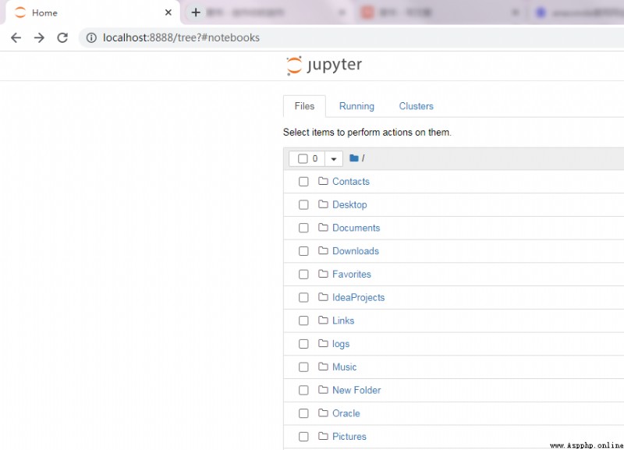Click the folder icon next to New Folder
This screenshot has width=624, height=450.
point(323,390)
